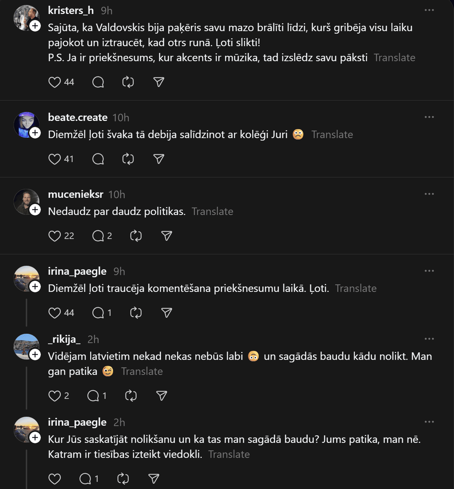The height and width of the screenshot is (489, 454).
Task: Share beate.create's comment
Action: tap(158, 159)
